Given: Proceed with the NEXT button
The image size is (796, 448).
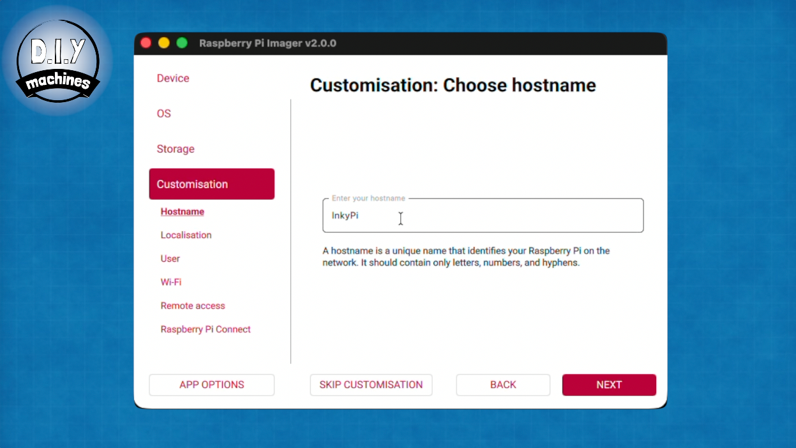Looking at the screenshot, I should tap(609, 385).
